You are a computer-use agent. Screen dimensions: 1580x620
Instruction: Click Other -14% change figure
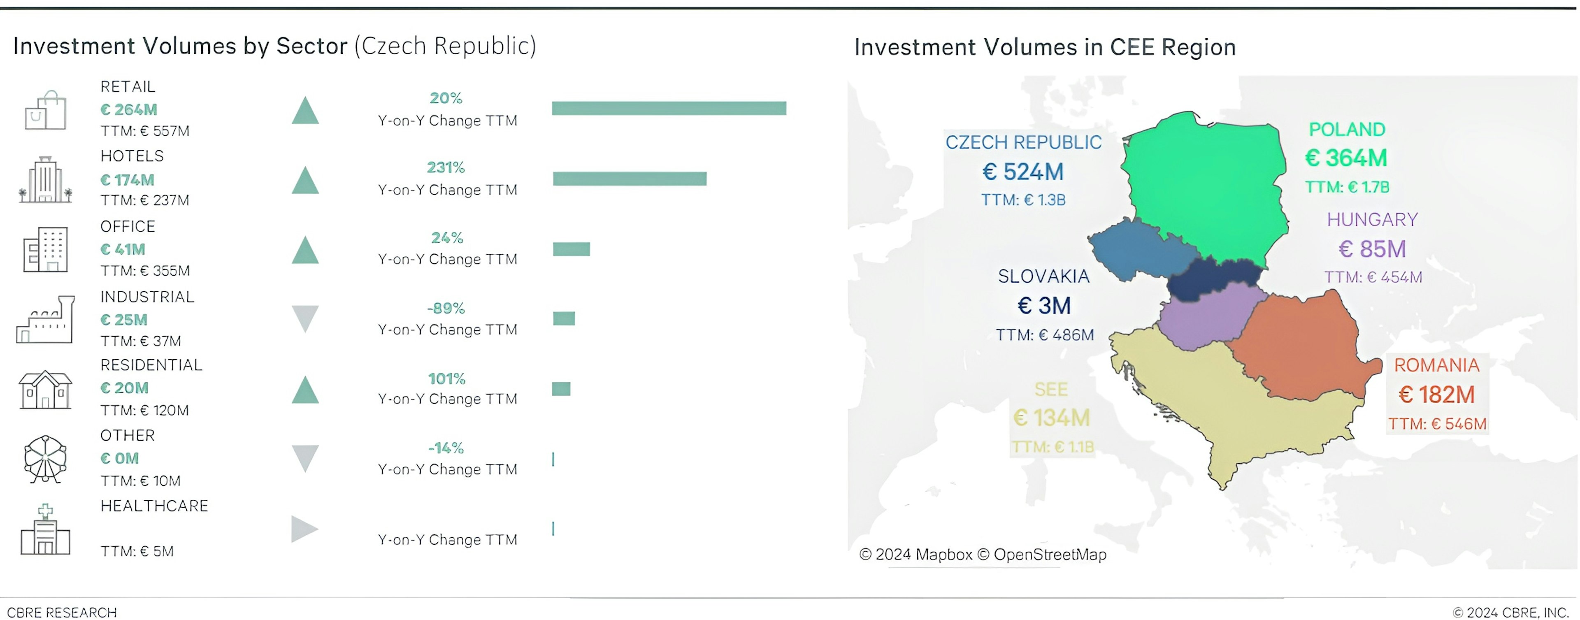tap(446, 448)
